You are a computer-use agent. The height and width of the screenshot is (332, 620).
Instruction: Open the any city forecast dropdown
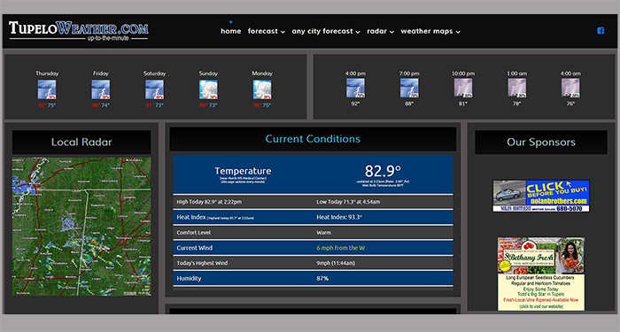pyautogui.click(x=326, y=31)
